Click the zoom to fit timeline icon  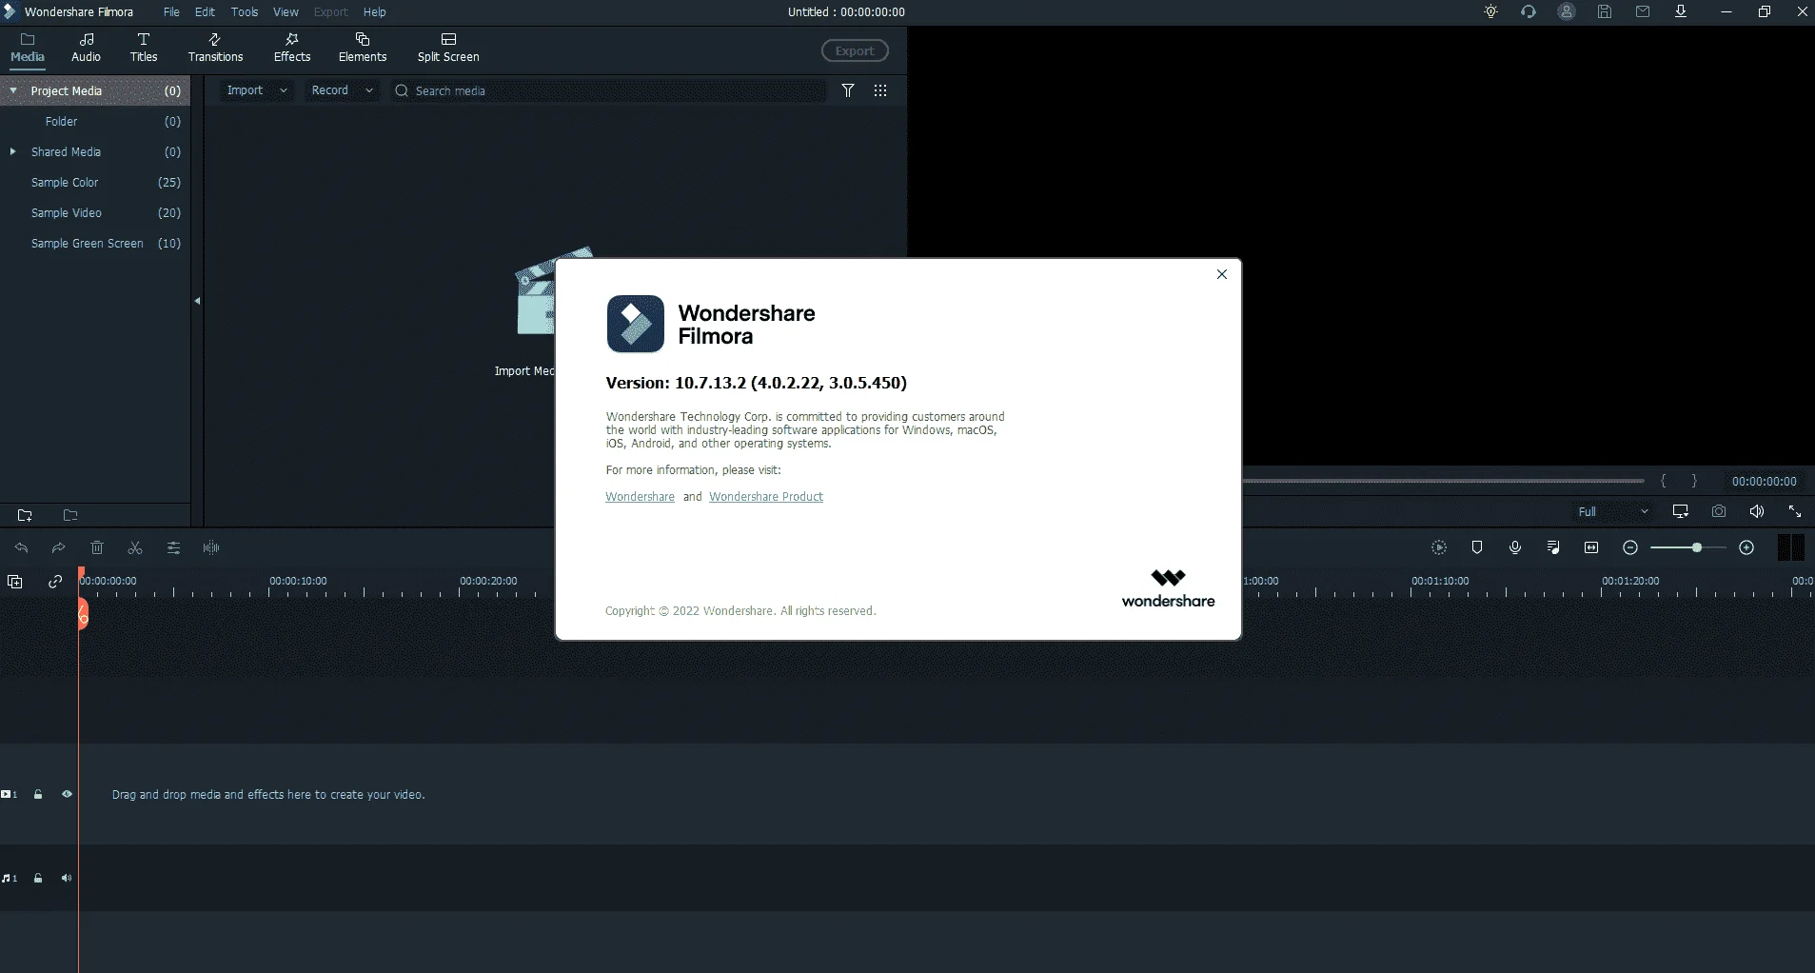click(x=1591, y=547)
